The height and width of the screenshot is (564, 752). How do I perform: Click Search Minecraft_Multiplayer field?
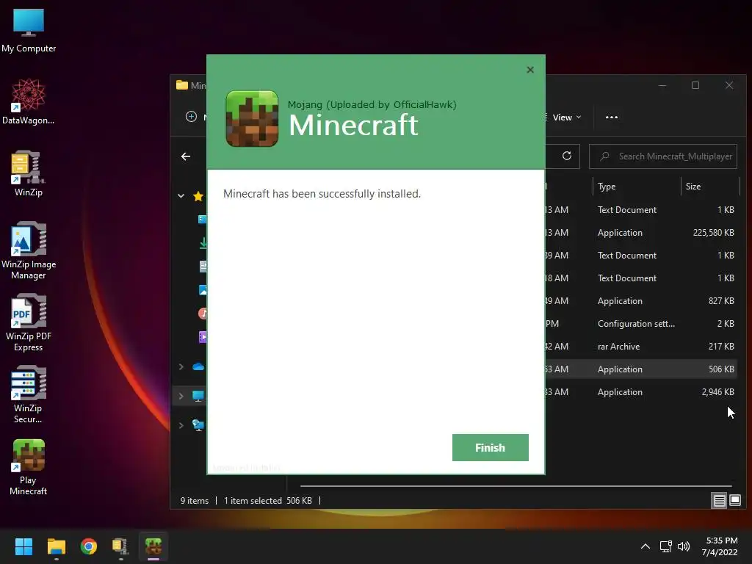tap(663, 156)
